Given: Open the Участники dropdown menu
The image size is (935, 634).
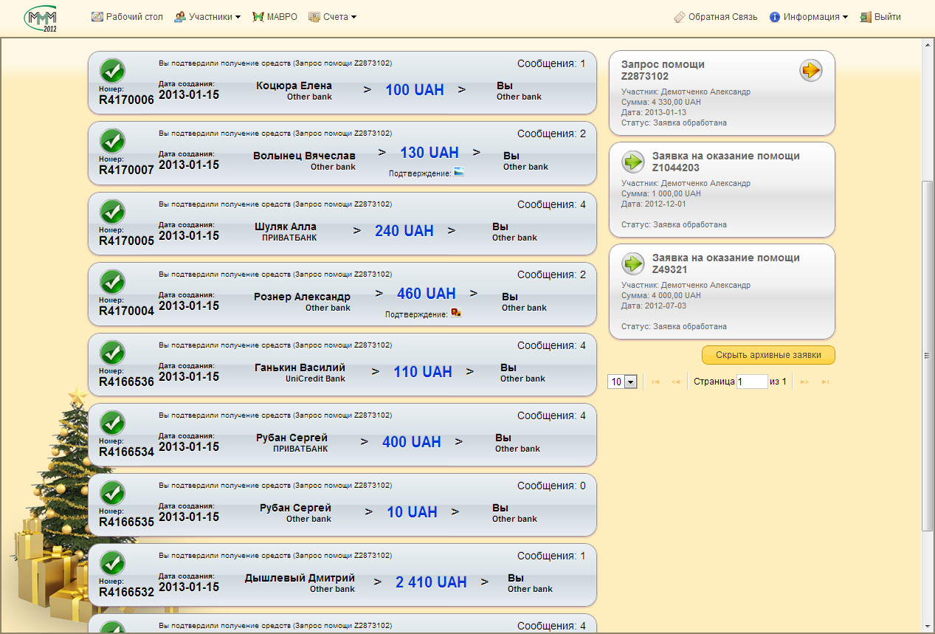Looking at the screenshot, I should coord(207,17).
